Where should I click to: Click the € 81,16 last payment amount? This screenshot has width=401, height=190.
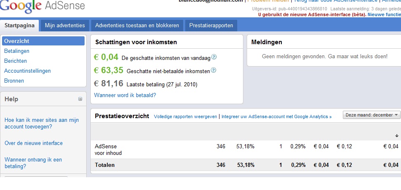click(109, 83)
